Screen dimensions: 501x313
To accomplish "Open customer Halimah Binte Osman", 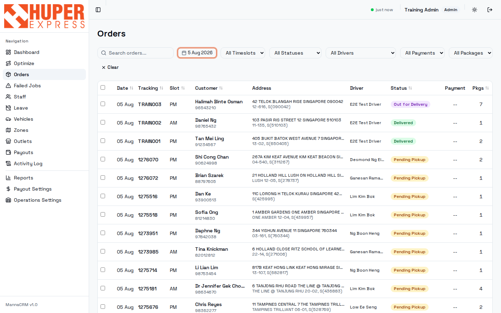I will (219, 102).
